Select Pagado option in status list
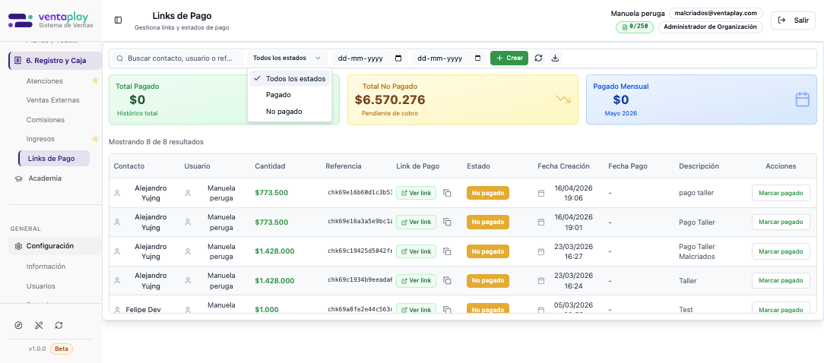Viewport: 824px width, 363px height. click(x=290, y=95)
